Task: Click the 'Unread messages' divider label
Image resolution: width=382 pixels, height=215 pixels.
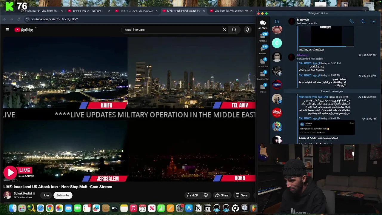Action: click(x=332, y=91)
